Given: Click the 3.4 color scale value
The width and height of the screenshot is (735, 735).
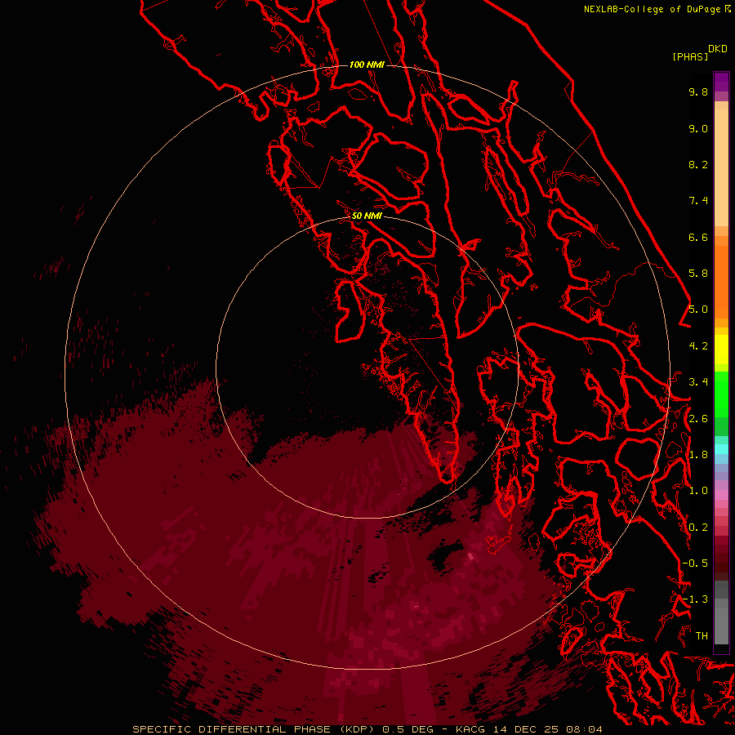Looking at the screenshot, I should pos(698,382).
